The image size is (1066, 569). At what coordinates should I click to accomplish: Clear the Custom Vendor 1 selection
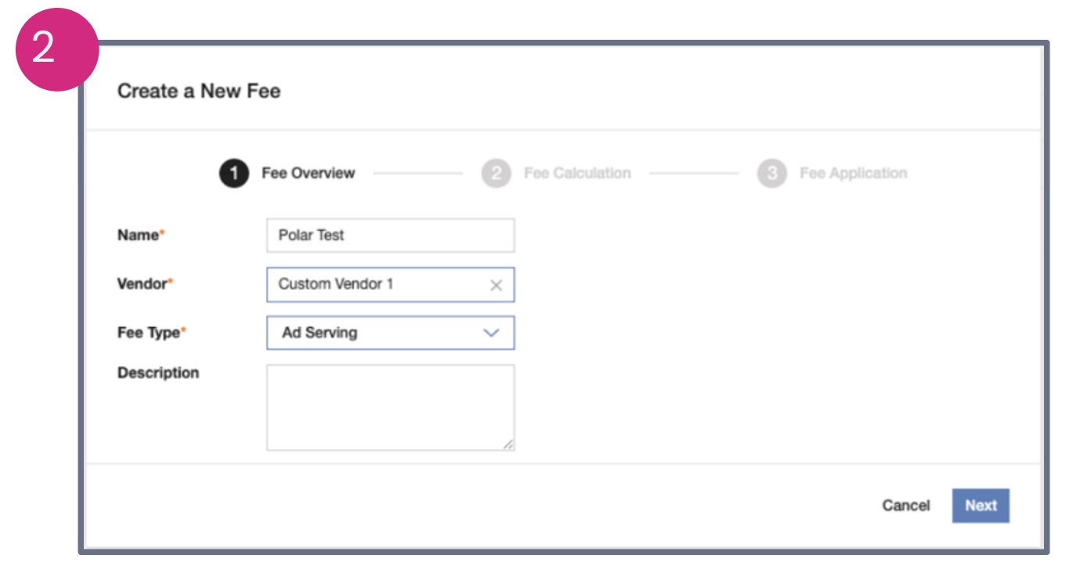click(495, 286)
